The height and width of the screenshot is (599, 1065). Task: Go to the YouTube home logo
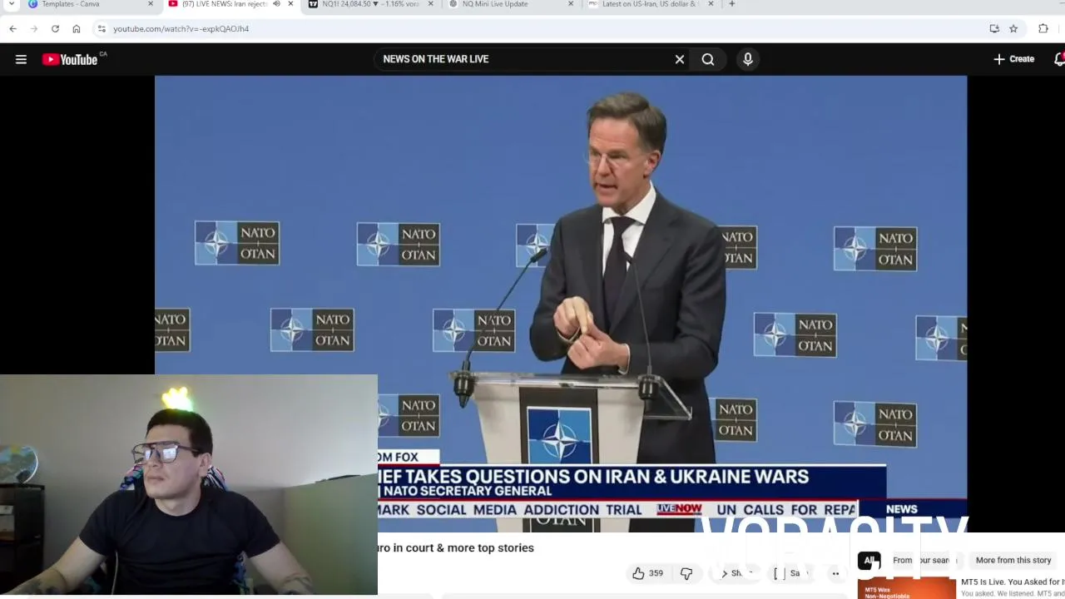coord(70,59)
